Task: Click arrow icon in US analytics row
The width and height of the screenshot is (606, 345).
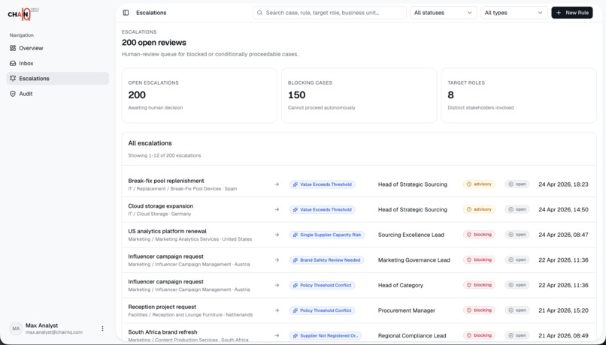Action: [277, 235]
